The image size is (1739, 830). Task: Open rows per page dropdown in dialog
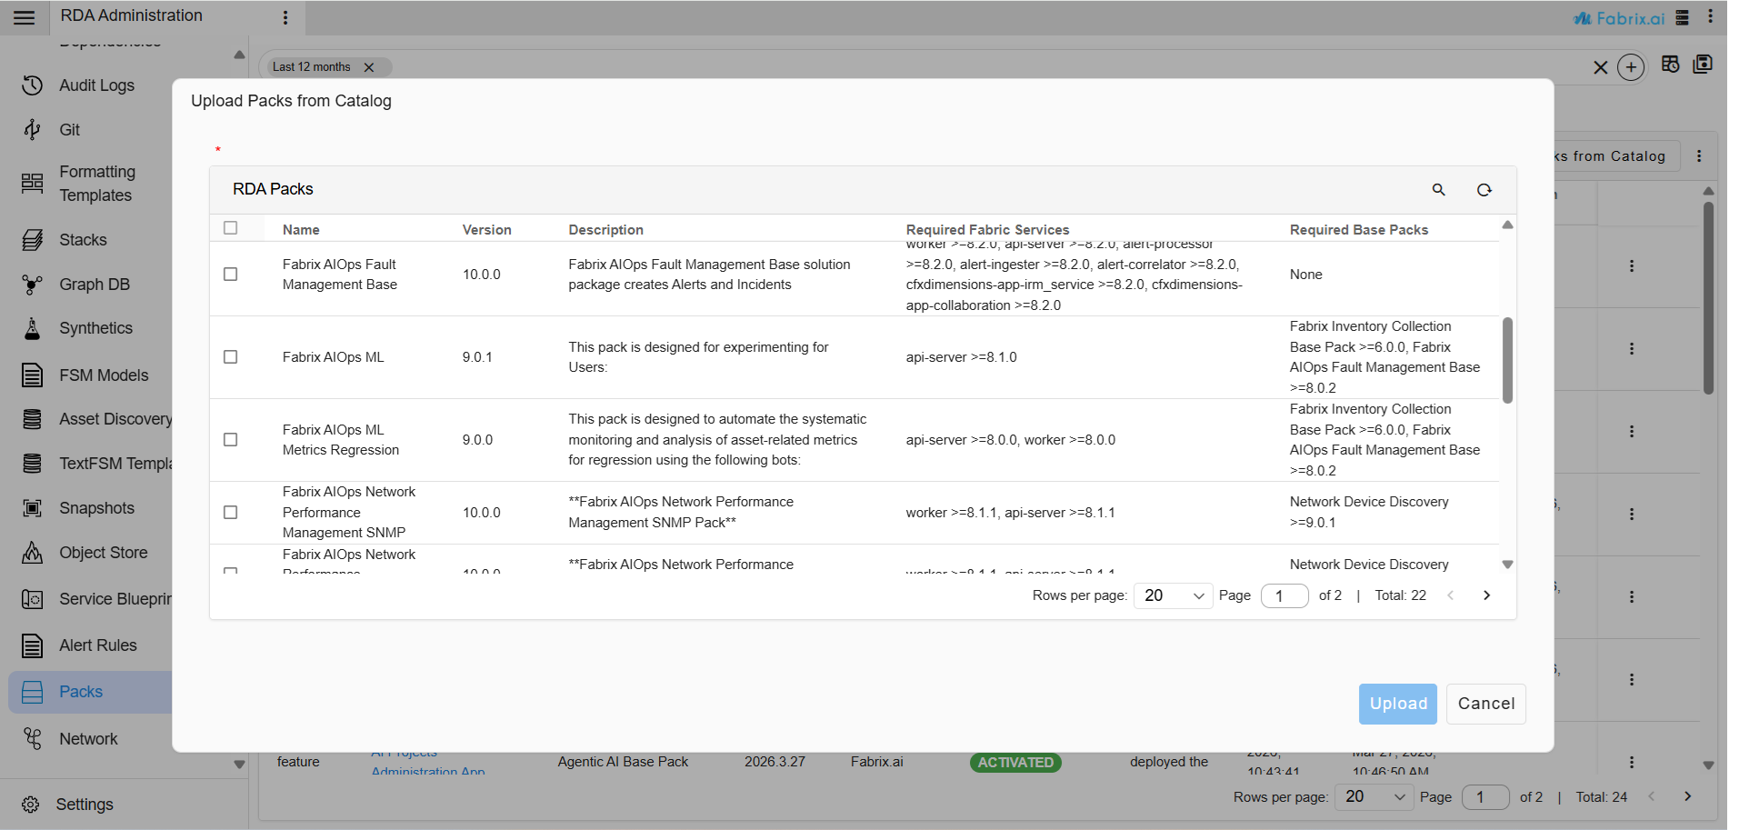[x=1173, y=595]
